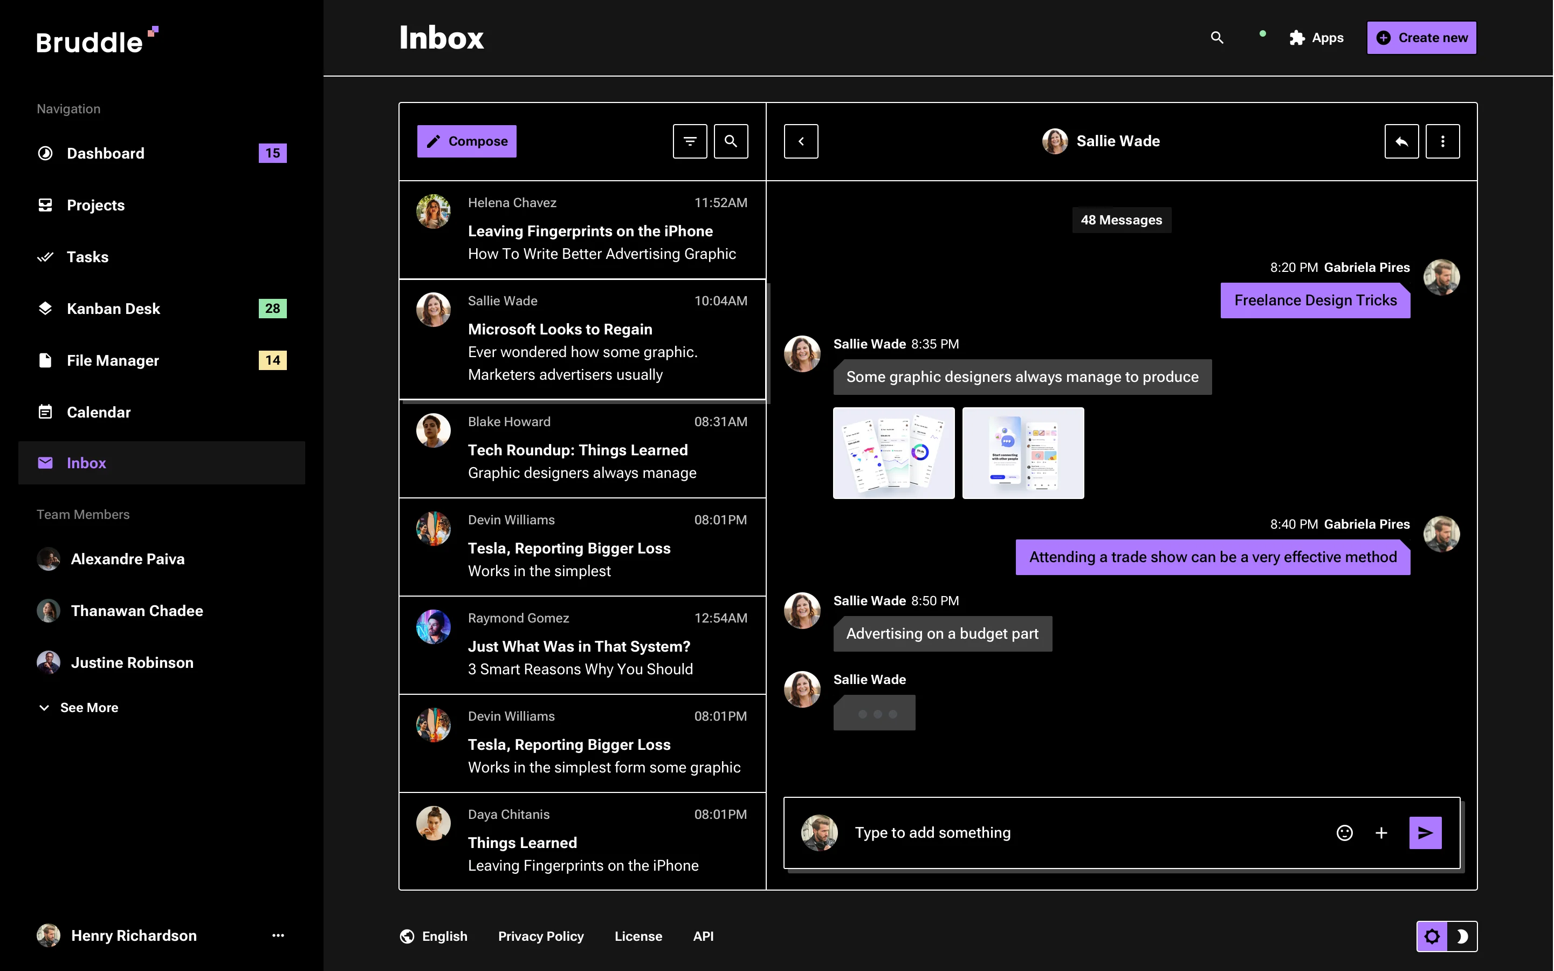This screenshot has width=1554, height=971.
Task: Open conversation search with magnifier icon
Action: (731, 141)
